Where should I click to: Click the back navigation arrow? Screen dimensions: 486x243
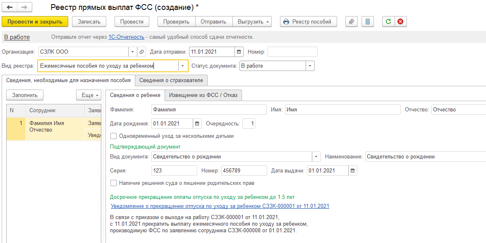tap(10, 7)
